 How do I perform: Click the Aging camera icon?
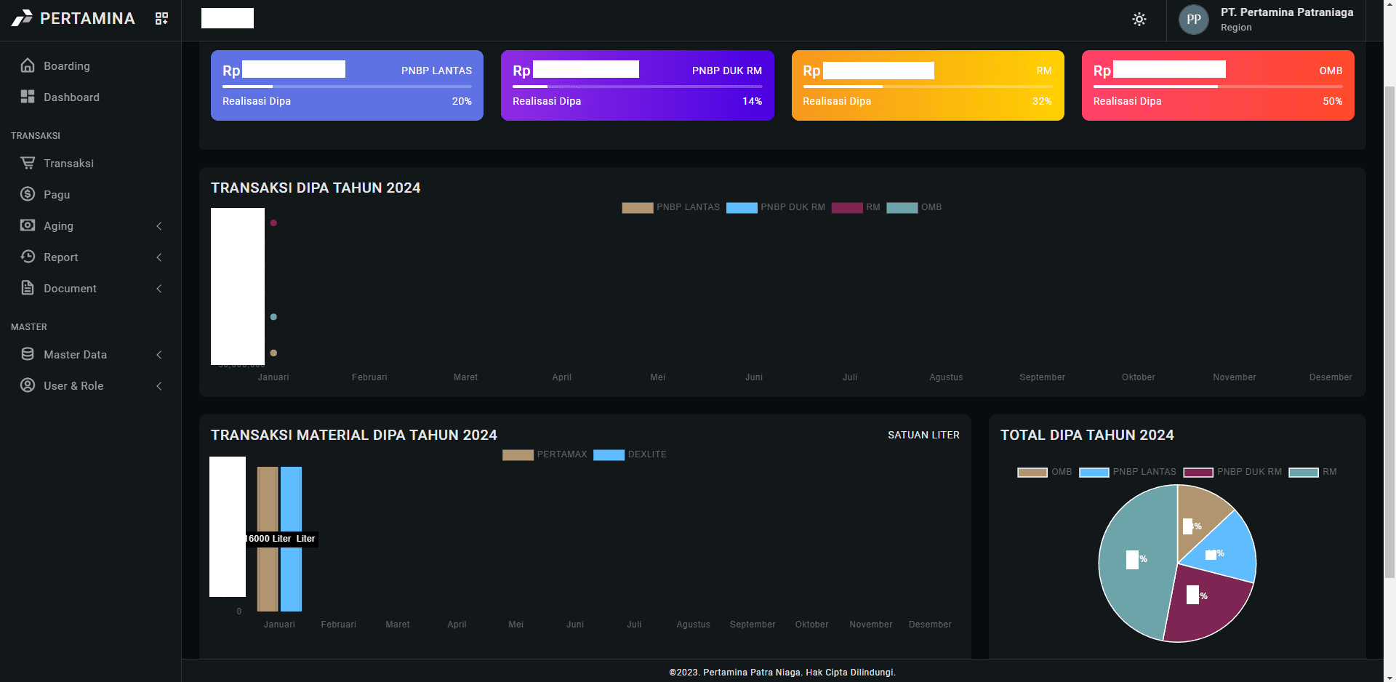pos(28,225)
